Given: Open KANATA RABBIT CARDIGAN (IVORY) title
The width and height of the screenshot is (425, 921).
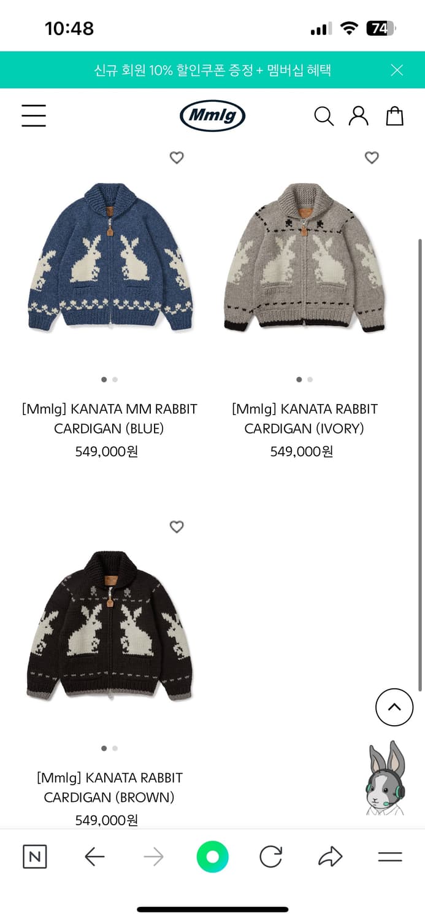Looking at the screenshot, I should point(304,419).
